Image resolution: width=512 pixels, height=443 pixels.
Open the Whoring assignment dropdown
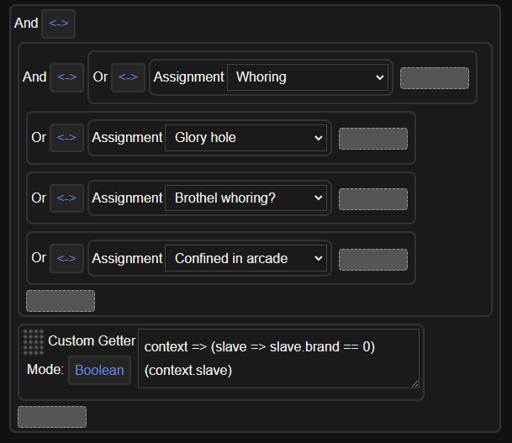point(309,77)
